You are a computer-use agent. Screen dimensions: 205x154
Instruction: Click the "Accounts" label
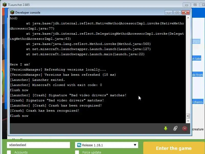21,152
